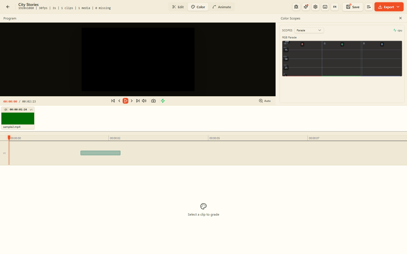Open the settings gear
This screenshot has width=407, height=254.
[x=315, y=7]
